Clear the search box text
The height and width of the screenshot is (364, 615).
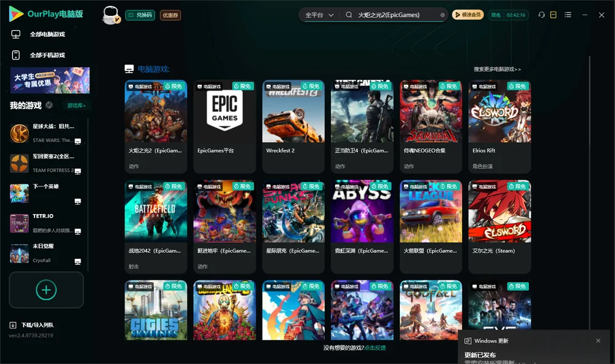442,15
